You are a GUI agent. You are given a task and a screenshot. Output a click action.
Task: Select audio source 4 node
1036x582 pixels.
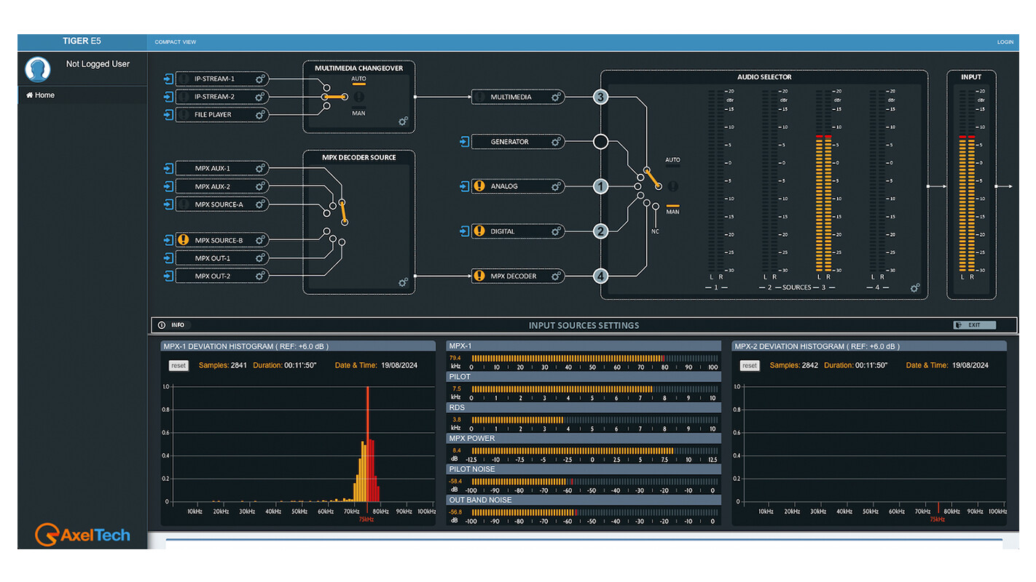pyautogui.click(x=600, y=276)
